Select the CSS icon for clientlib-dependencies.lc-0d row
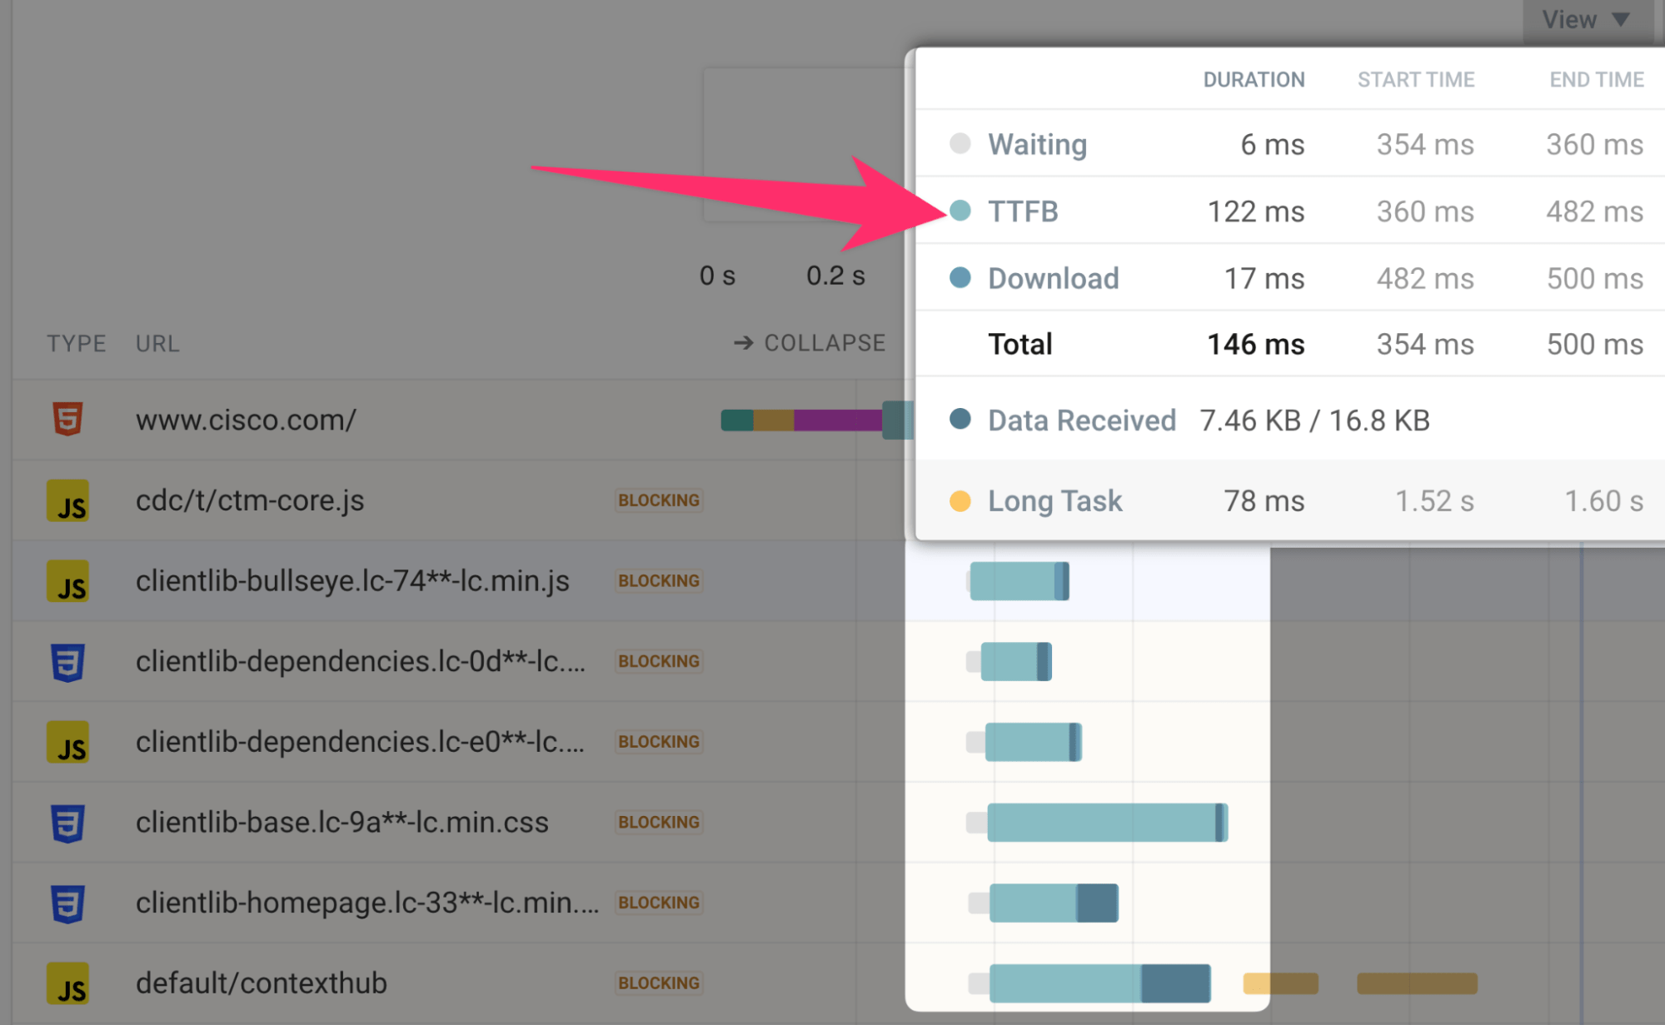 (69, 661)
